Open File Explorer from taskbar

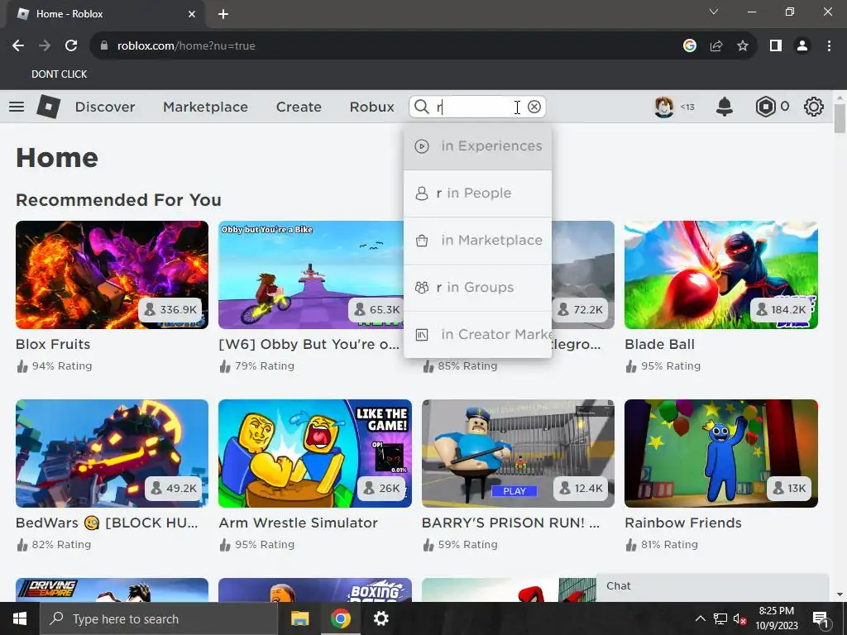(299, 618)
